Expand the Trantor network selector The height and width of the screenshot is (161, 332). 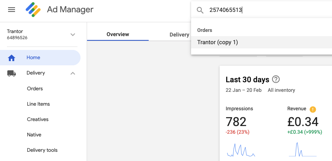73,35
